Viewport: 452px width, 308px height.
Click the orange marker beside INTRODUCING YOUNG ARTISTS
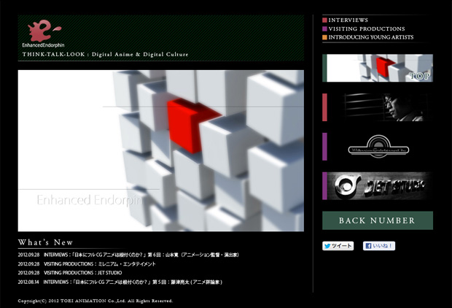click(325, 37)
